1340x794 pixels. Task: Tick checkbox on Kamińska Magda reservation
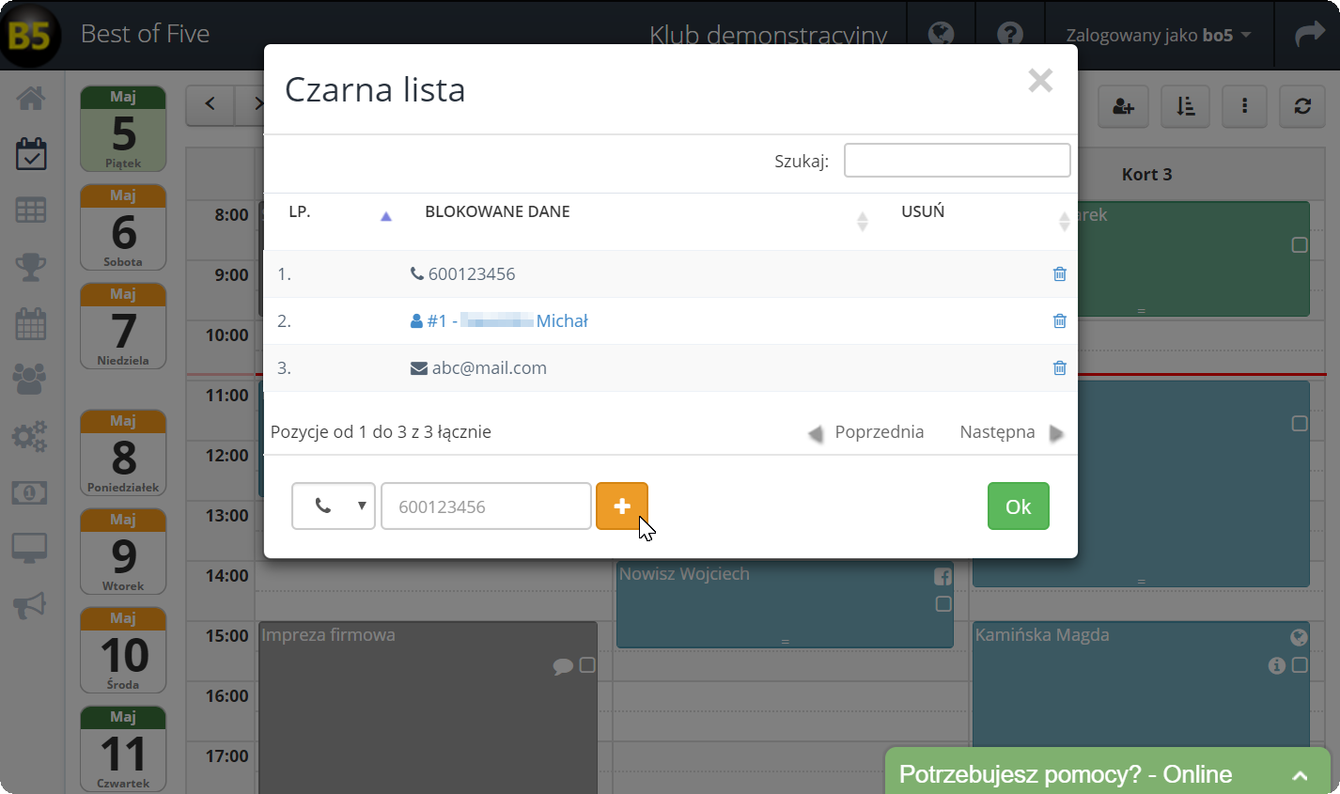coord(1300,665)
